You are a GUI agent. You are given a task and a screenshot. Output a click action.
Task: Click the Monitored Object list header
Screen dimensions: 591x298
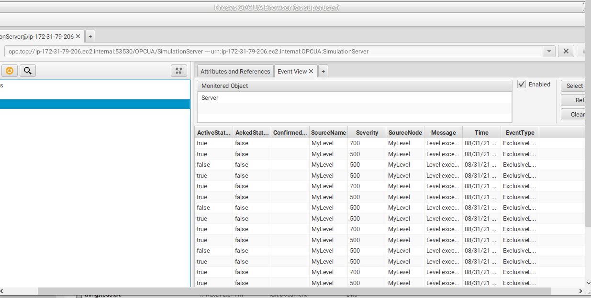(x=355, y=86)
